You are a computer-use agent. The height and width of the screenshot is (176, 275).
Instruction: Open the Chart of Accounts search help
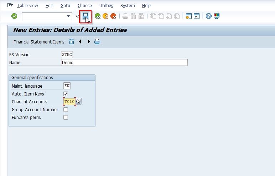(x=78, y=102)
